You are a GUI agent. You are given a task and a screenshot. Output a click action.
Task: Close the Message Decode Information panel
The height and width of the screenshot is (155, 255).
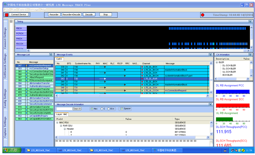[x=210, y=104]
